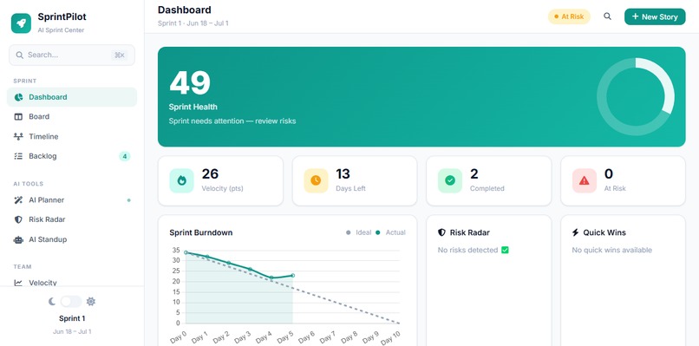The height and width of the screenshot is (346, 699).
Task: Click the Day 0 point on the burndown chart
Action: 186,253
